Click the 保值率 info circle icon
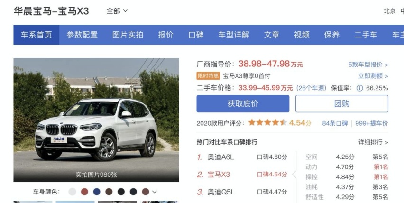 359,88
